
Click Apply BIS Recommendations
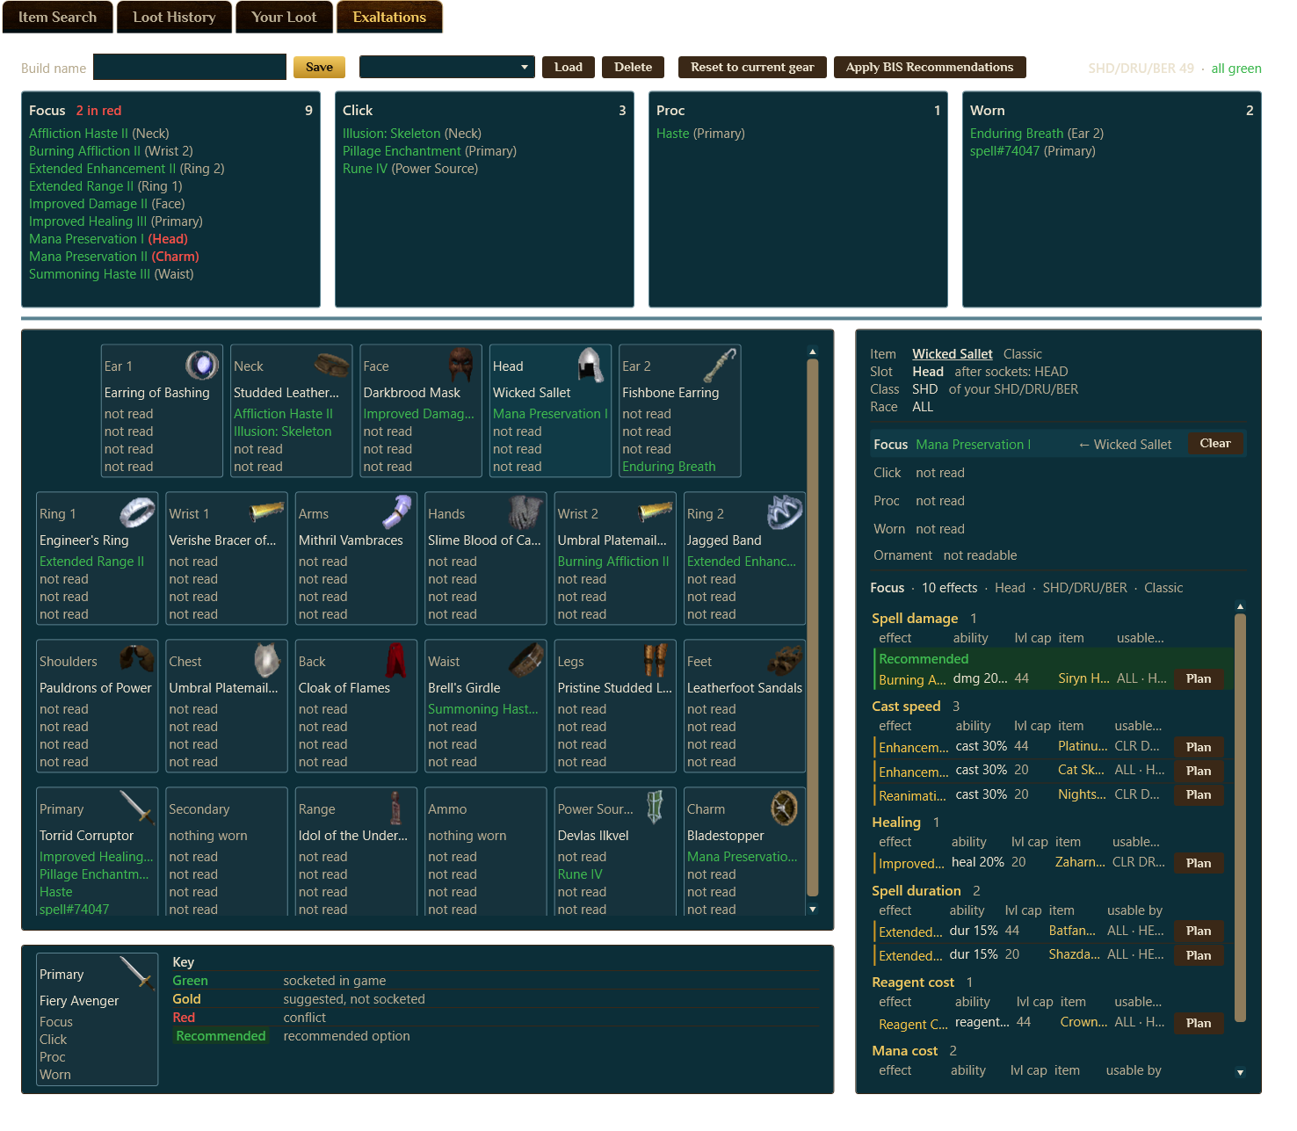pyautogui.click(x=930, y=67)
